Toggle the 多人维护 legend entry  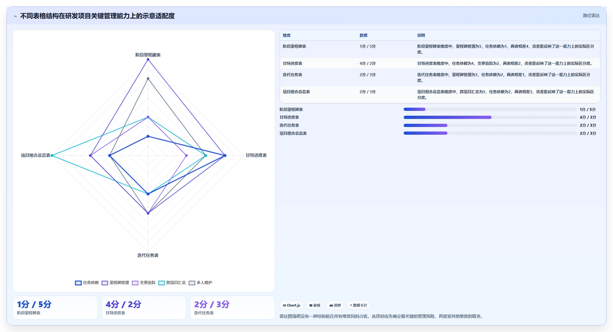(200, 283)
